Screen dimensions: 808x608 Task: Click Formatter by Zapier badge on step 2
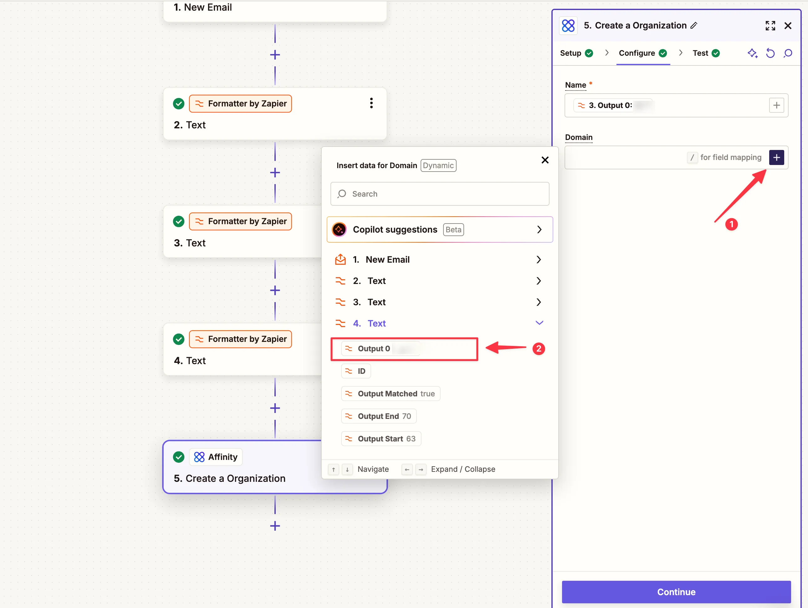tap(240, 104)
